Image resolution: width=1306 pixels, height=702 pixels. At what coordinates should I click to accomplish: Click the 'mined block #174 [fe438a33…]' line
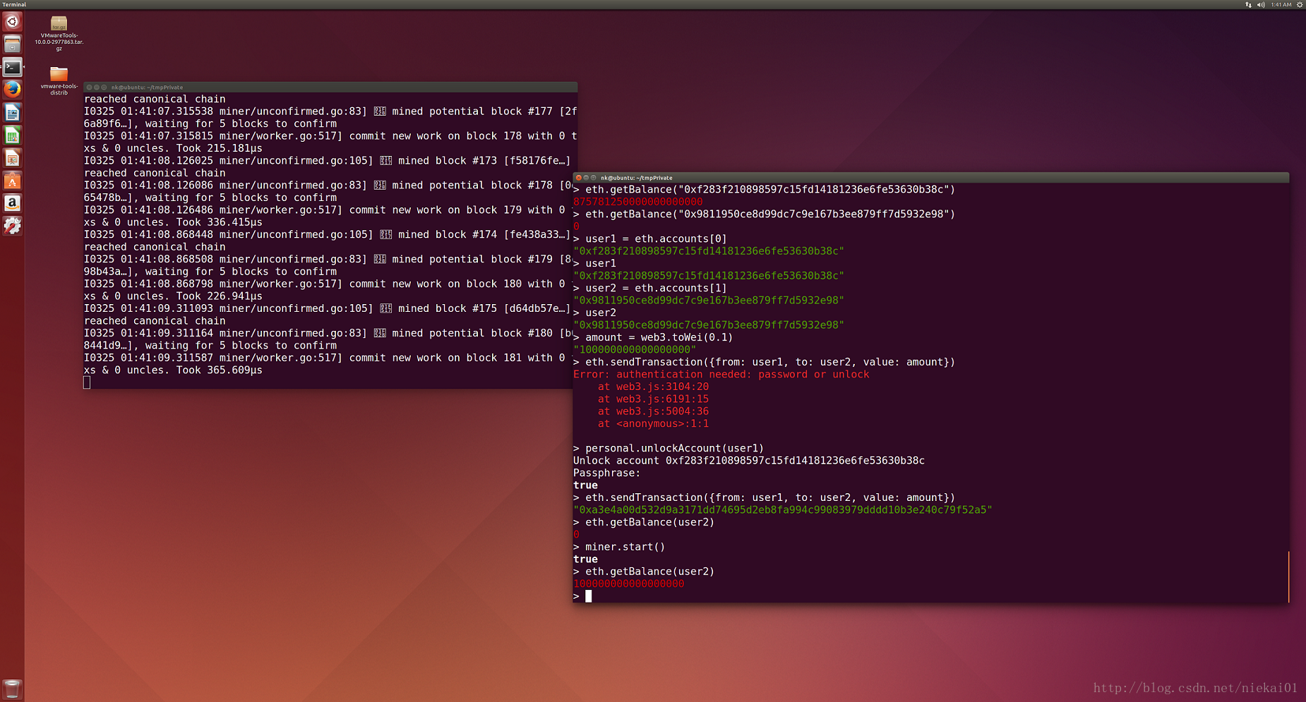327,234
